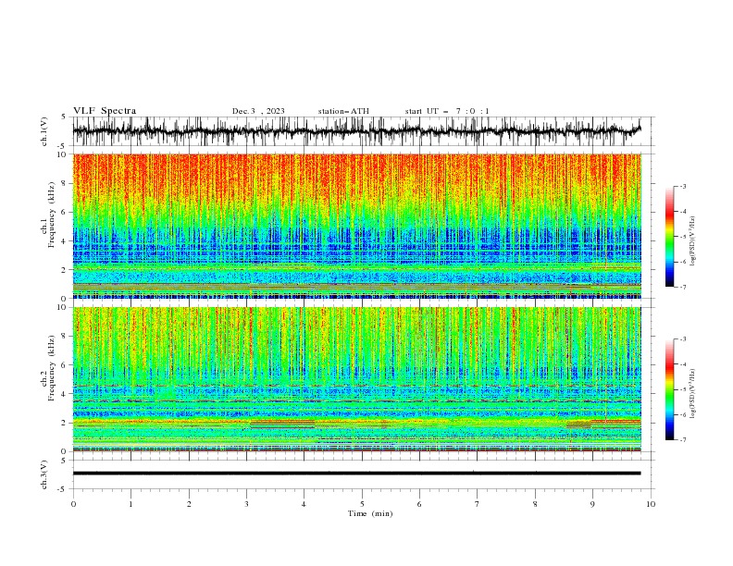Click the time axis tick label '3'

click(x=246, y=504)
